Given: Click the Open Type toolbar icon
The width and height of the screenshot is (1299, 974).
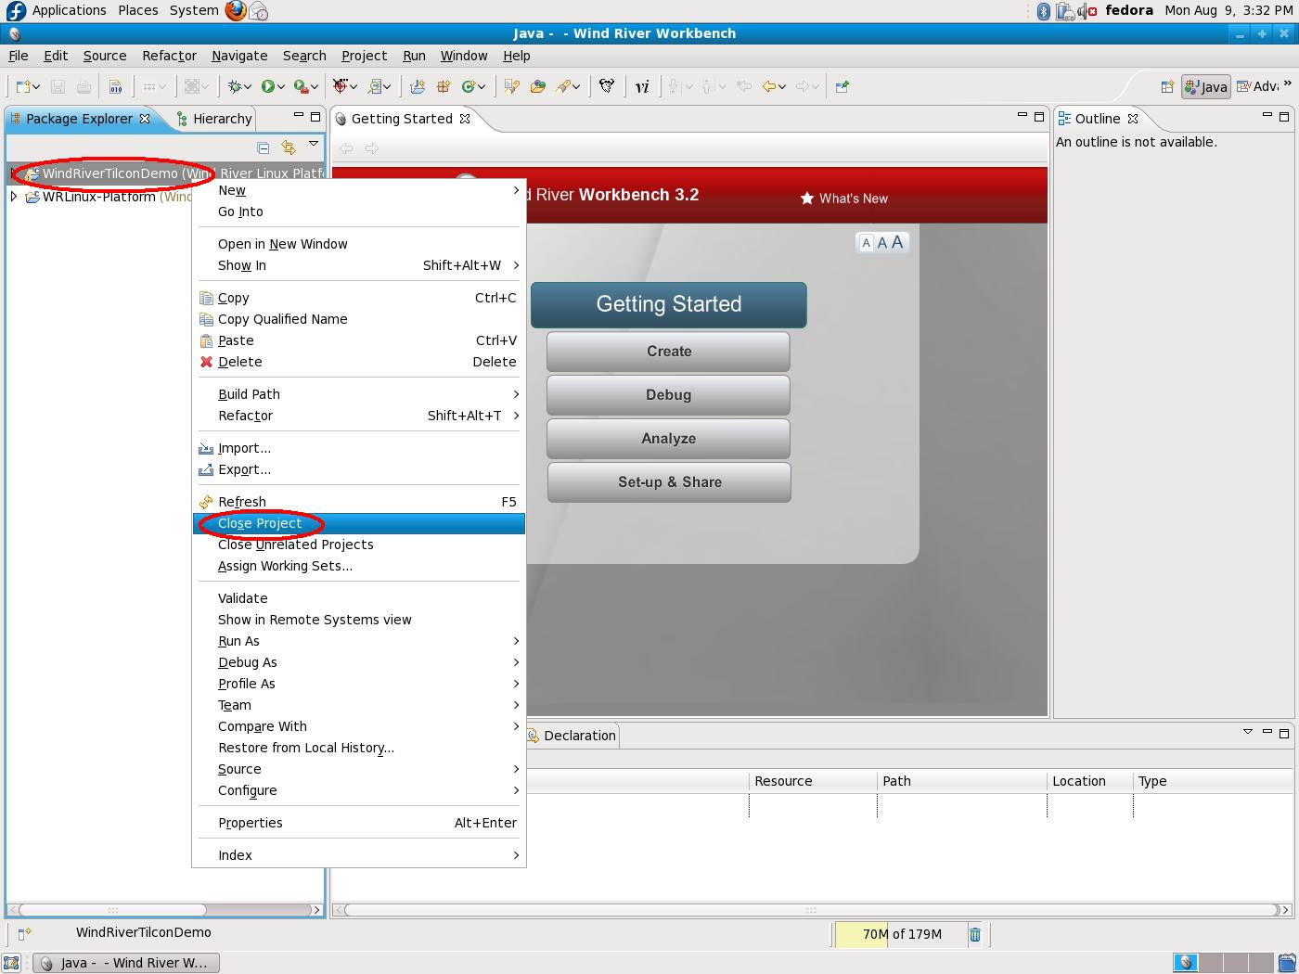Looking at the screenshot, I should [511, 86].
